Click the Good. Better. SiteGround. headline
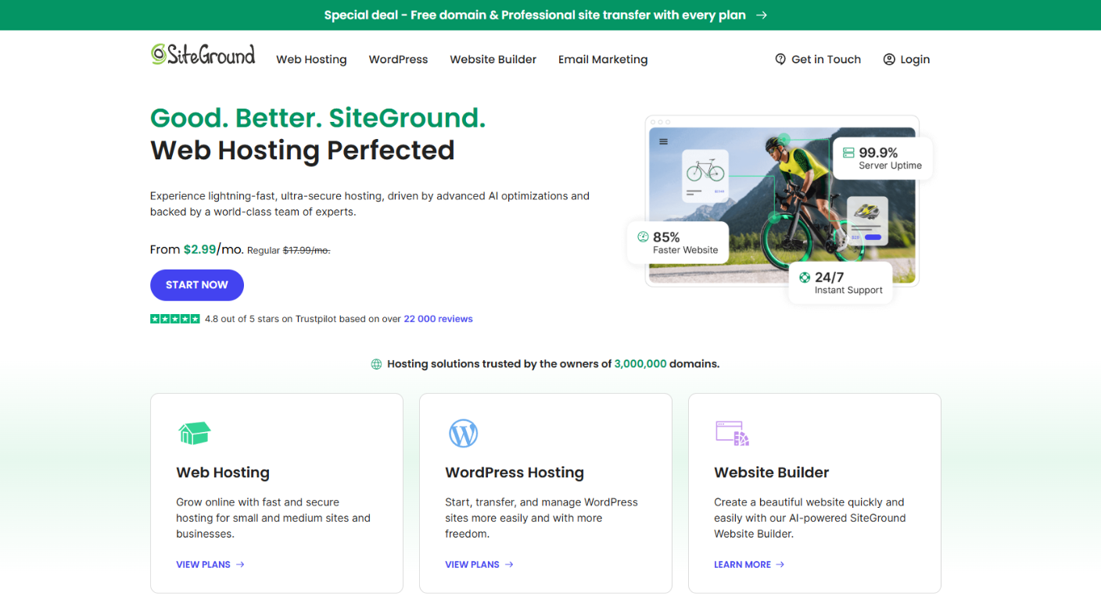Image resolution: width=1101 pixels, height=600 pixels. 318,118
